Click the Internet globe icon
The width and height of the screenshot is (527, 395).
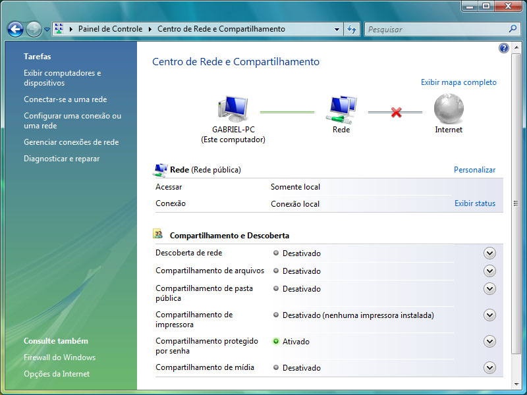(x=448, y=107)
